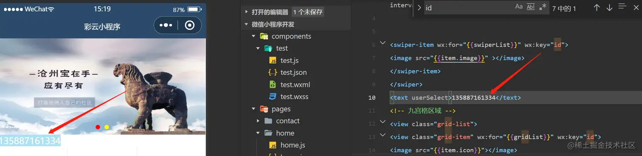Click line number 10 in the gutter

point(372,98)
